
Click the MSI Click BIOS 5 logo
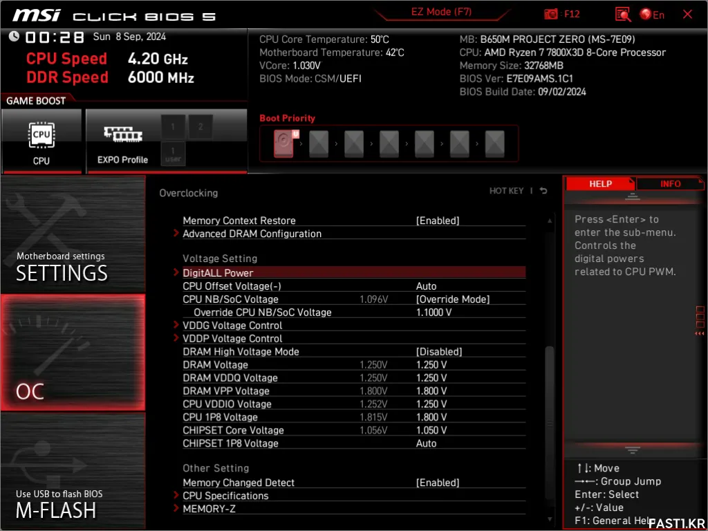click(114, 15)
